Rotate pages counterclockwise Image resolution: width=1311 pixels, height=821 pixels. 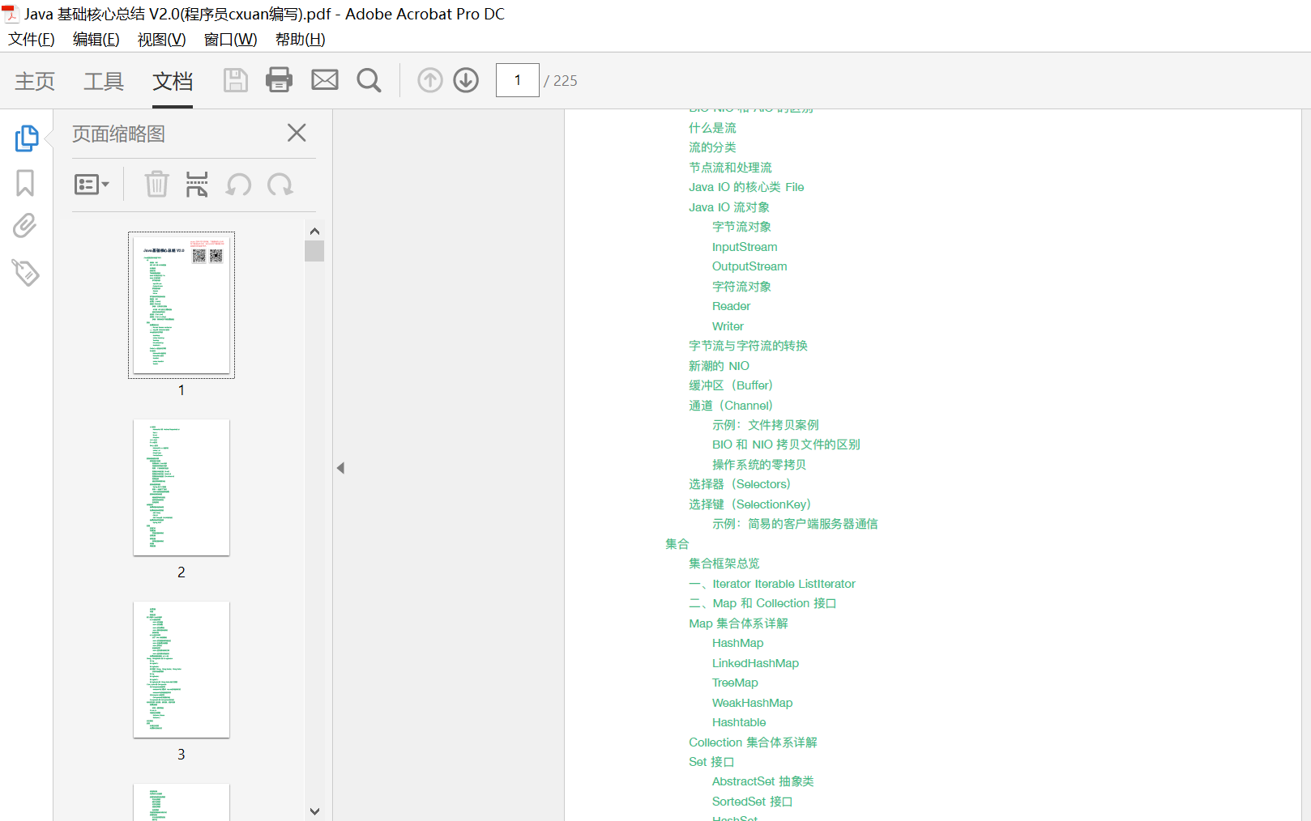tap(238, 185)
